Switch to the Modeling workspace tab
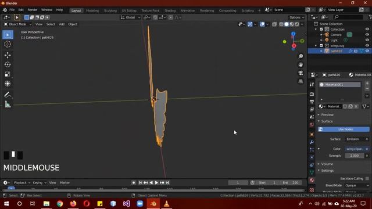This screenshot has width=372, height=209. coord(92,10)
